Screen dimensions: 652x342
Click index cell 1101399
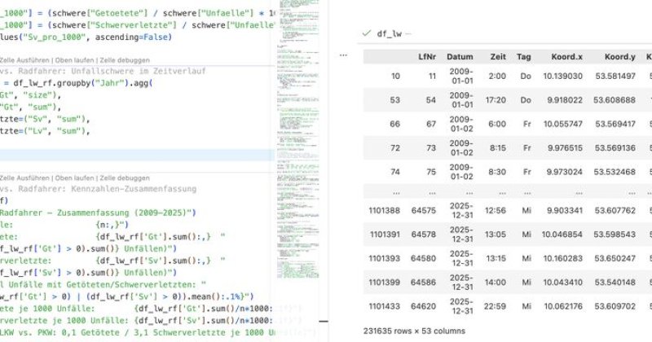click(x=384, y=283)
